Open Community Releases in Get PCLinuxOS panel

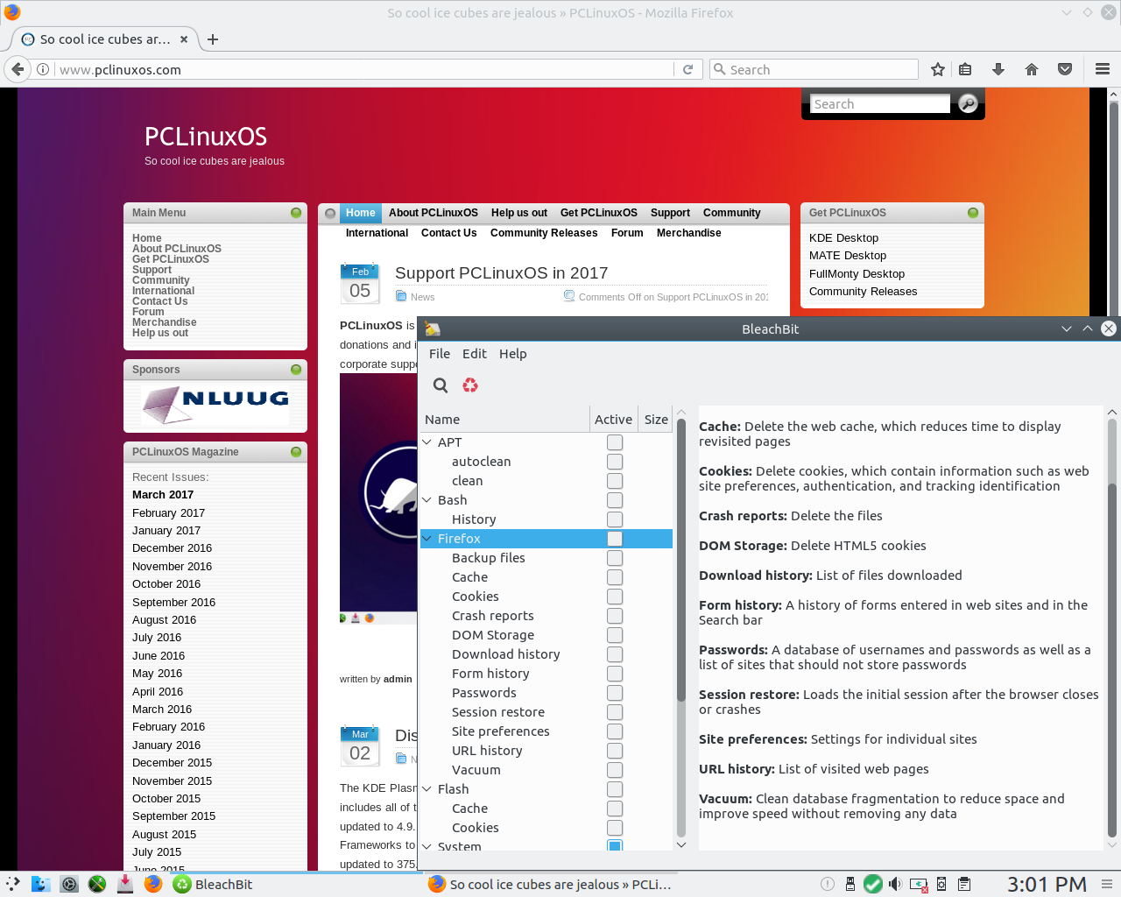pos(863,292)
